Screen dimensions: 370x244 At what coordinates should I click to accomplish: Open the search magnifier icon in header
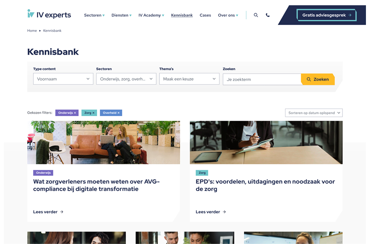(256, 15)
